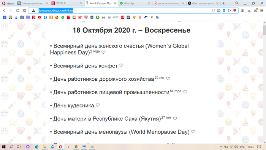Image resolution: width=266 pixels, height=150 pixels.
Task: Open Windows notification center
Action: pyautogui.click(x=259, y=147)
